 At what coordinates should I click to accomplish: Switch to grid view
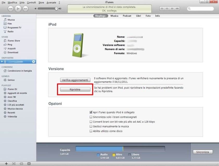(x=172, y=9)
